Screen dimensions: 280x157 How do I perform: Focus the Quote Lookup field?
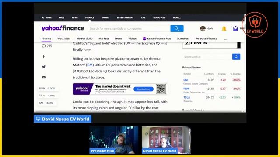click(x=207, y=57)
